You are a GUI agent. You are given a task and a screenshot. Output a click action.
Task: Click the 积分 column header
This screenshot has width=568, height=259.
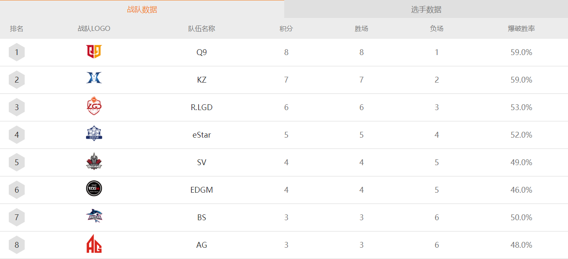coord(286,29)
